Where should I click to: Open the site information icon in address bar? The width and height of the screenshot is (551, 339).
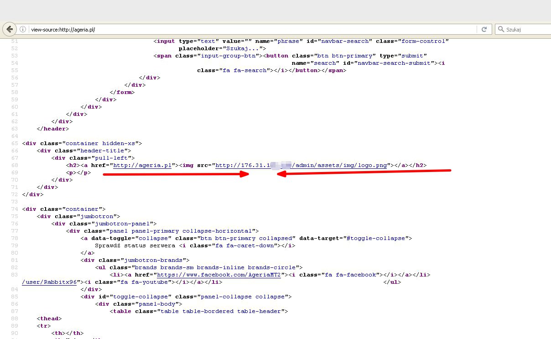point(23,29)
